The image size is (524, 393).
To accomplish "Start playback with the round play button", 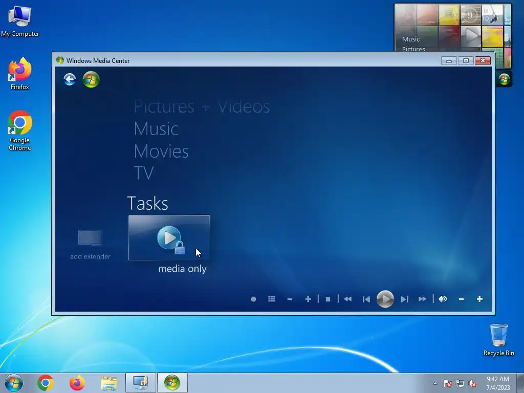I will pos(385,299).
